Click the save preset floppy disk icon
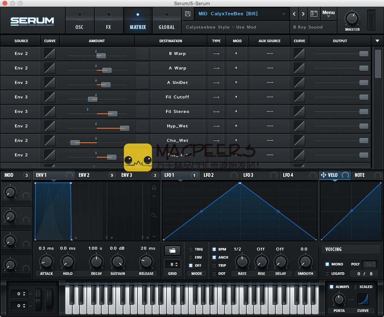This screenshot has width=384, height=317. point(188,14)
